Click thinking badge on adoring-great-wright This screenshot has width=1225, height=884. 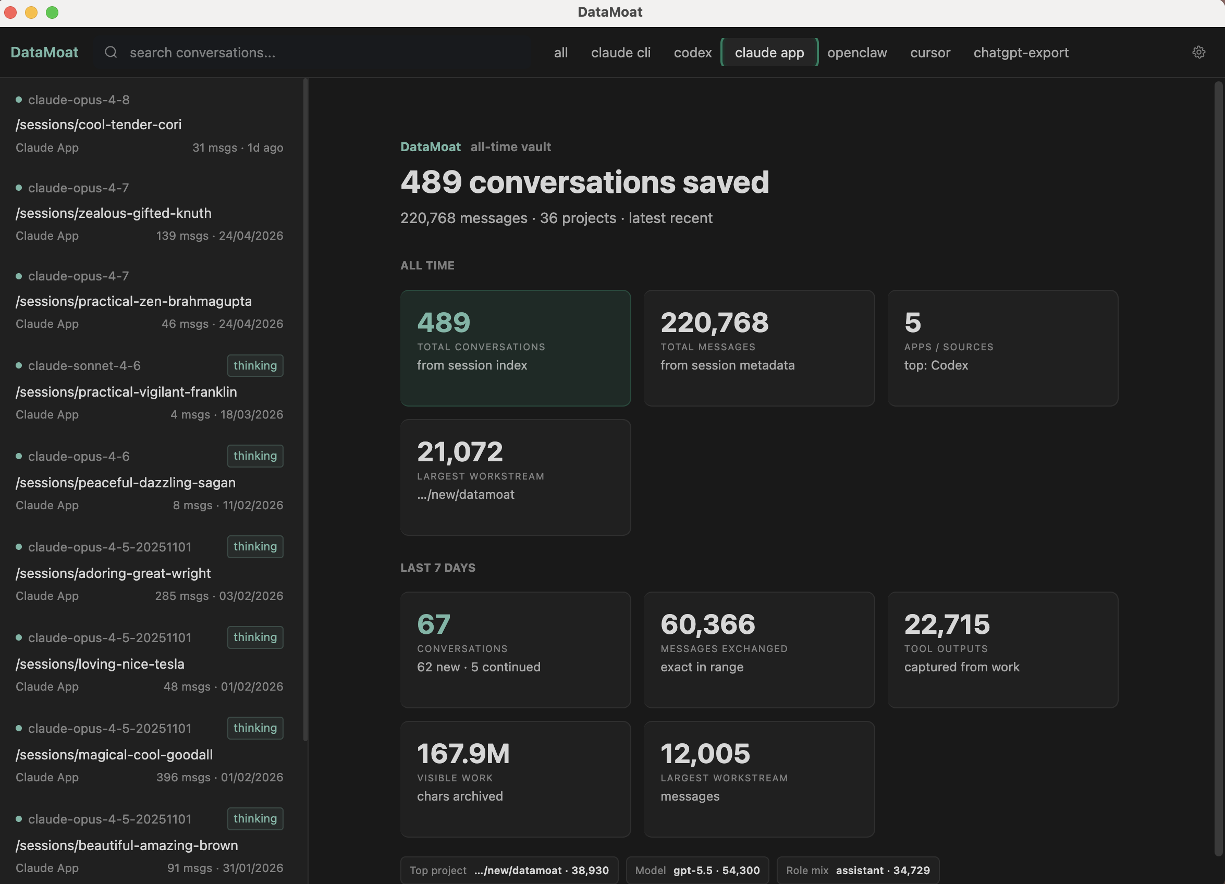(x=255, y=546)
